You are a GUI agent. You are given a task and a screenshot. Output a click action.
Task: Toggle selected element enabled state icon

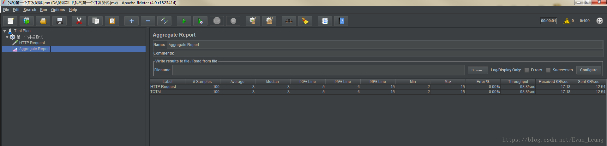point(164,21)
